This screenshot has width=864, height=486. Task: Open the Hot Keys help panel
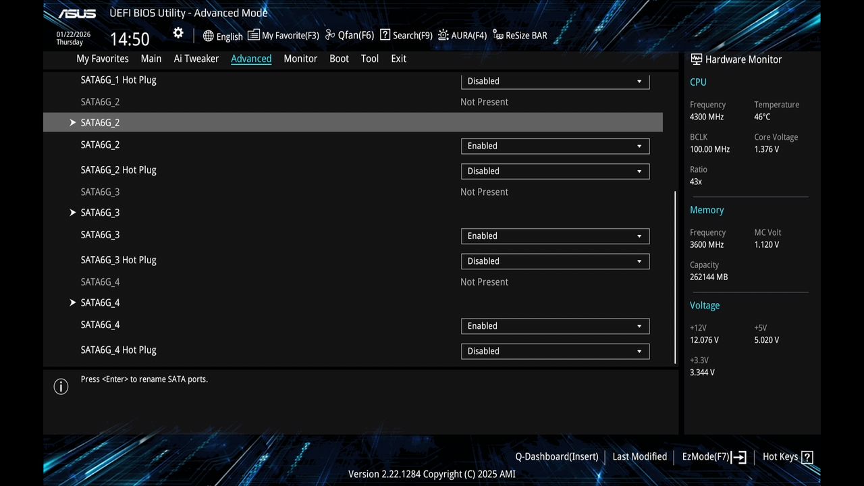[x=782, y=456]
